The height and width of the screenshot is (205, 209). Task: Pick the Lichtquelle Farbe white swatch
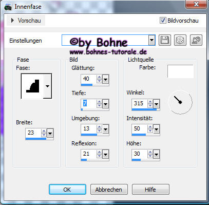(x=180, y=71)
